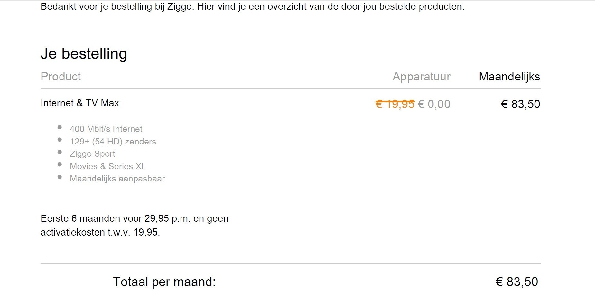Select the "Product" column header
Screen dimensions: 595x296
[60, 77]
